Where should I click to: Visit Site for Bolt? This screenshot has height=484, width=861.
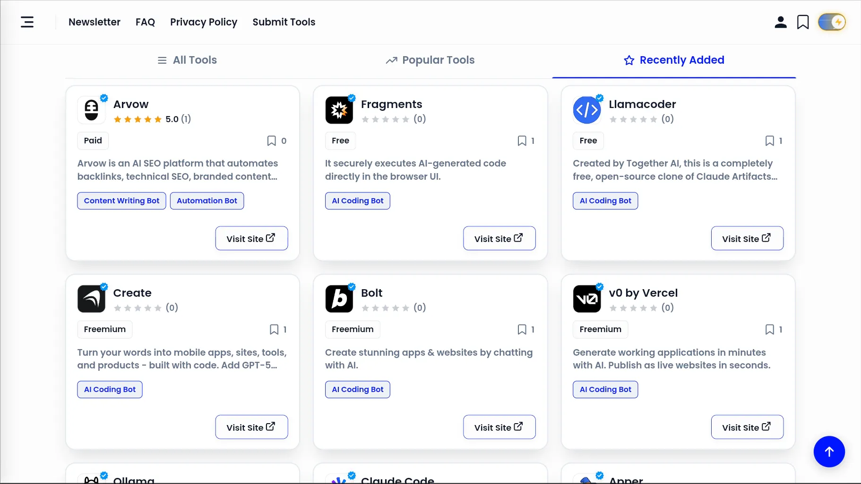tap(499, 427)
